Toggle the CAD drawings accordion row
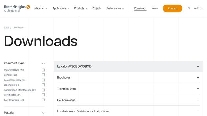207x116 pixels. 128,100
